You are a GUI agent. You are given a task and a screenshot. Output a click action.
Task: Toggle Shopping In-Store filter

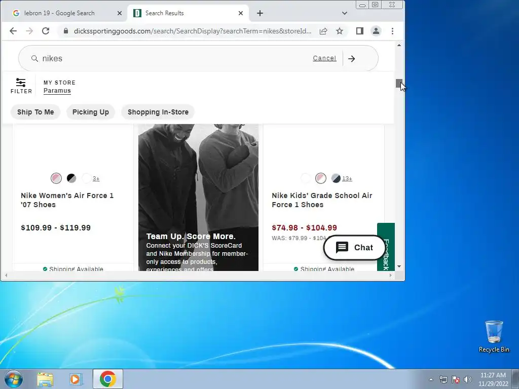[158, 112]
